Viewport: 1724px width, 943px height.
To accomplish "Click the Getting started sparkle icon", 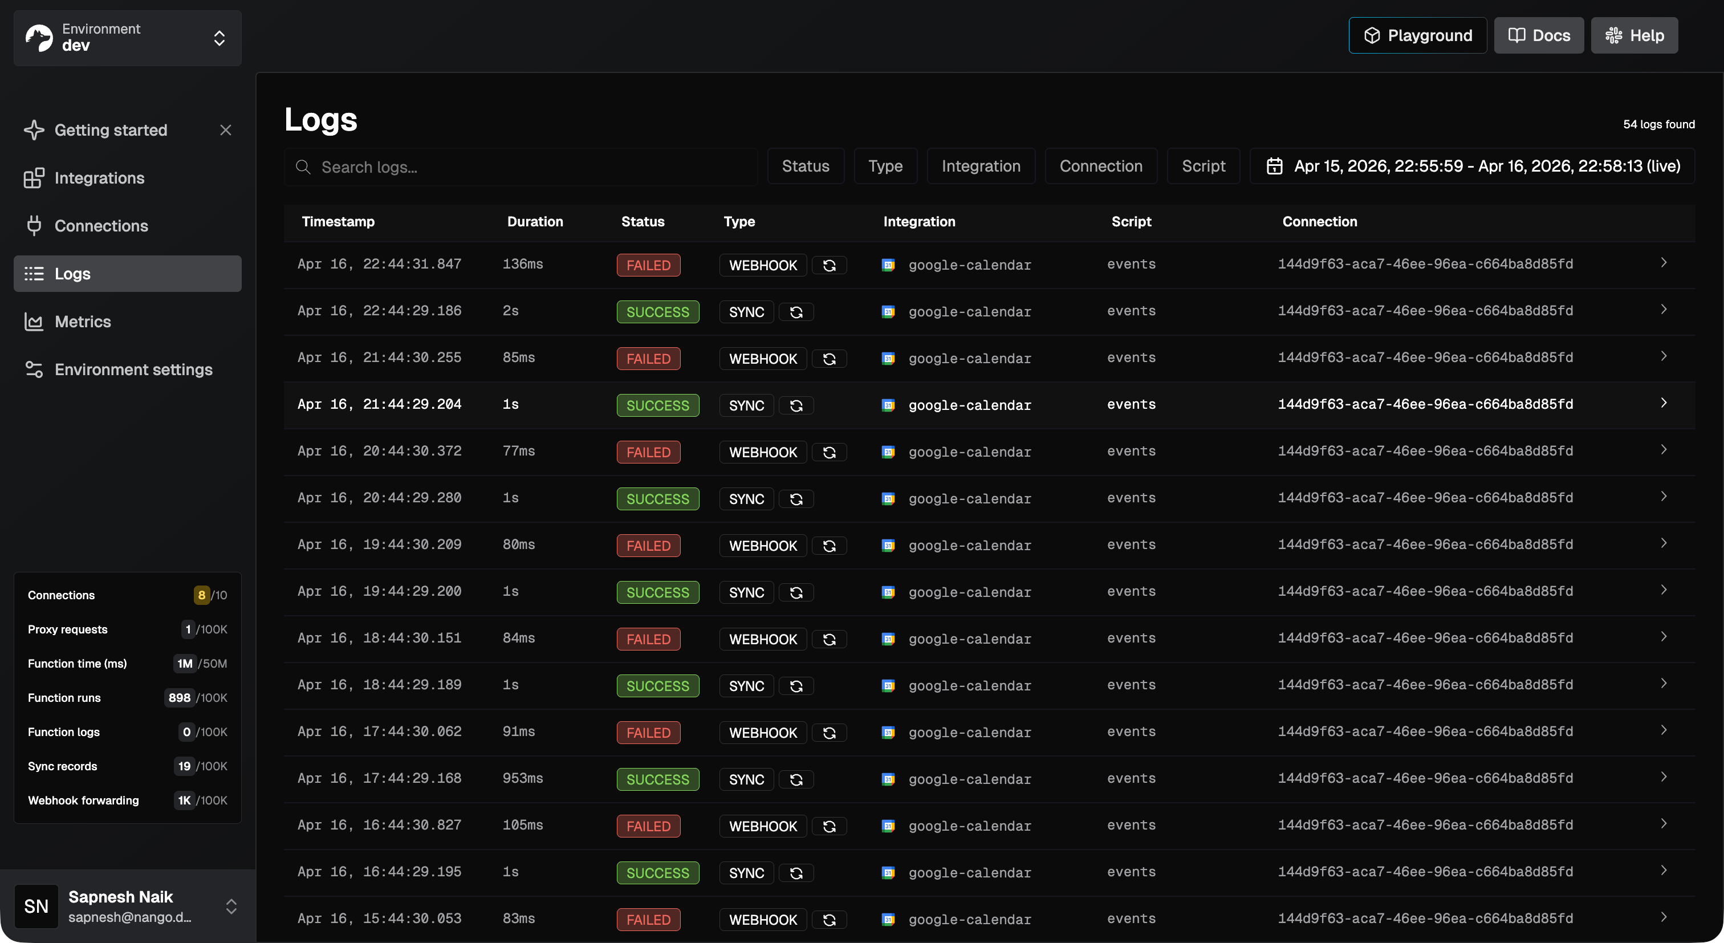I will pyautogui.click(x=34, y=130).
